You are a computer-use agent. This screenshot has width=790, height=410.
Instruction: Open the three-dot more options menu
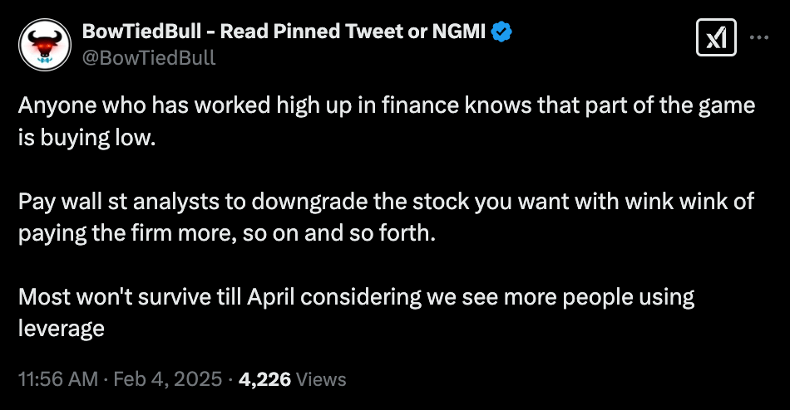coord(759,37)
